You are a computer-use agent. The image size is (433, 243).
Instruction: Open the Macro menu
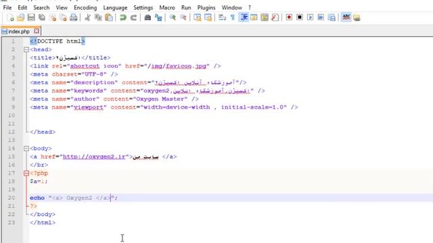pos(167,7)
